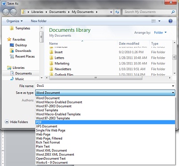Select OpenDocument Text option
Viewport: 179px width, 166px height.
coord(105,158)
